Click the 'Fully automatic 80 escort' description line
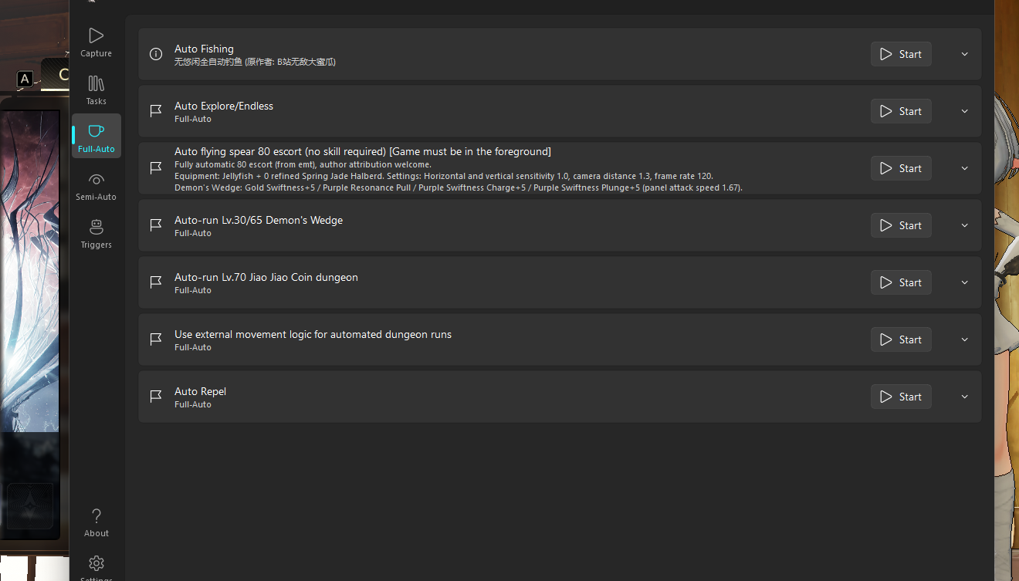Screen dimensions: 1019x581 [x=303, y=164]
